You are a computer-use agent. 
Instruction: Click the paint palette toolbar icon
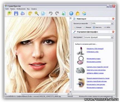pos(30,13)
